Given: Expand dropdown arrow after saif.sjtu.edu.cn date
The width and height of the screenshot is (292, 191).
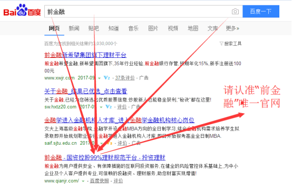Looking at the screenshot, I should pyautogui.click(x=102, y=144).
